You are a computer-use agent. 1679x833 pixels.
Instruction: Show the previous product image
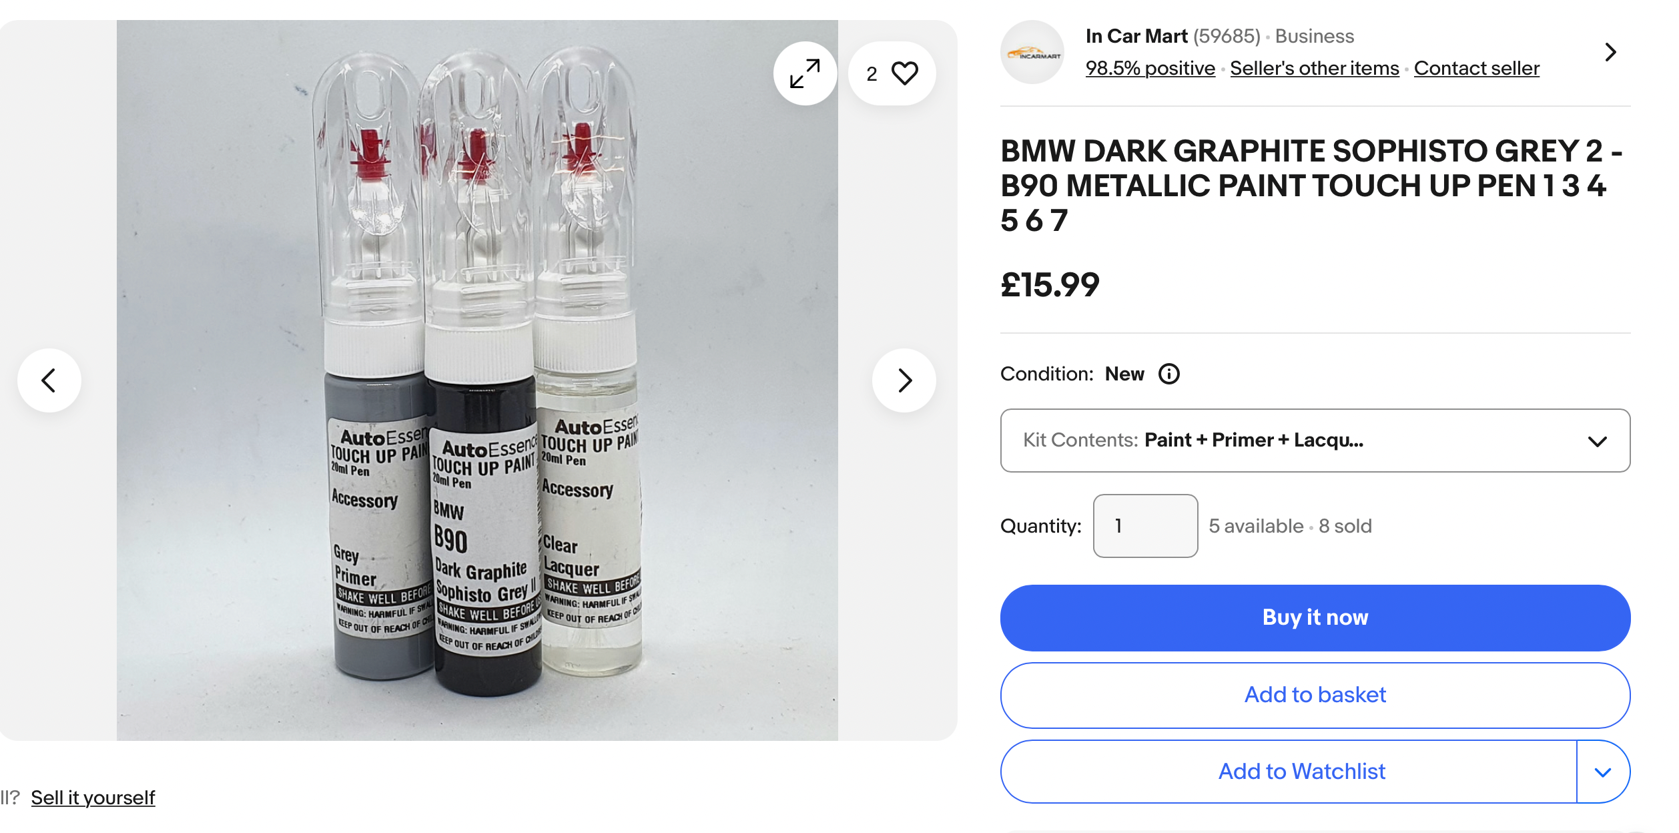coord(49,380)
